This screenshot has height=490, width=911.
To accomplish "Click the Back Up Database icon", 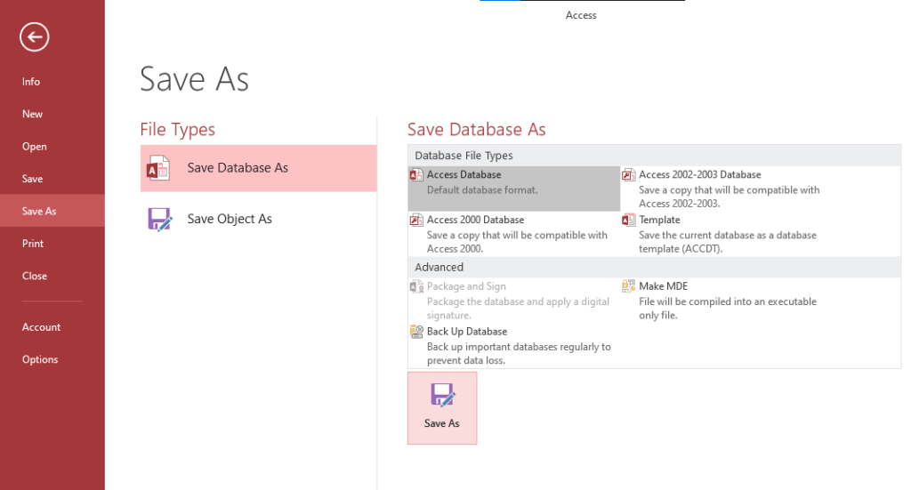I will coord(416,332).
